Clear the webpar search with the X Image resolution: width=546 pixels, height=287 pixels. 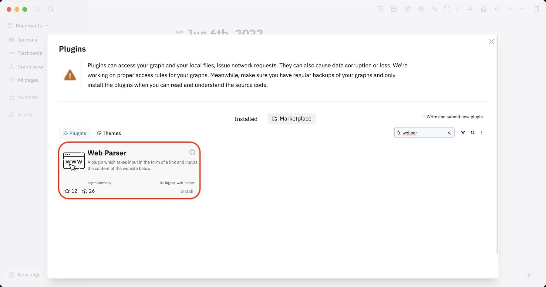pos(449,133)
